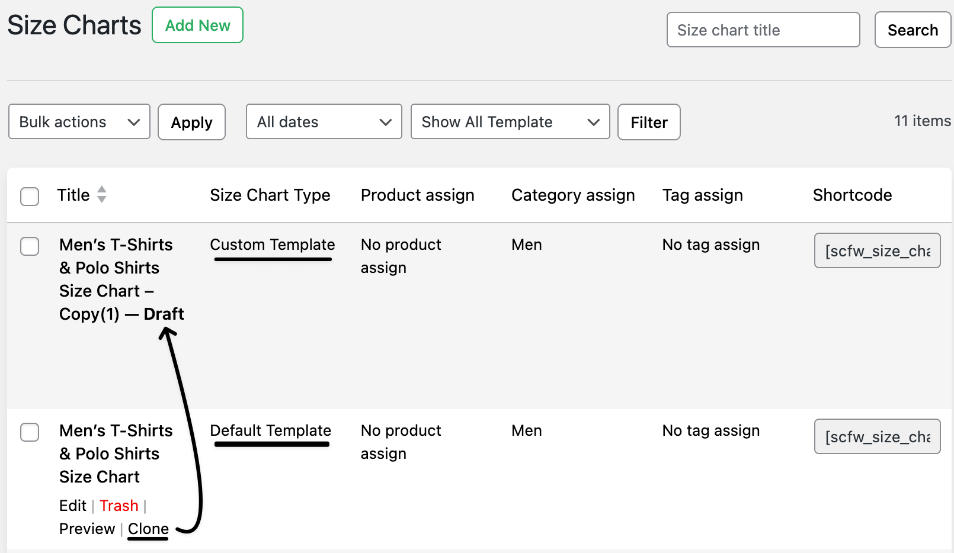Select the first row's shortcode field
This screenshot has height=553, width=954.
877,250
